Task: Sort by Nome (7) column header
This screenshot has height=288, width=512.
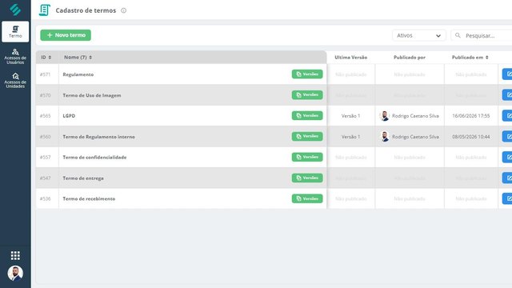Action: click(78, 57)
